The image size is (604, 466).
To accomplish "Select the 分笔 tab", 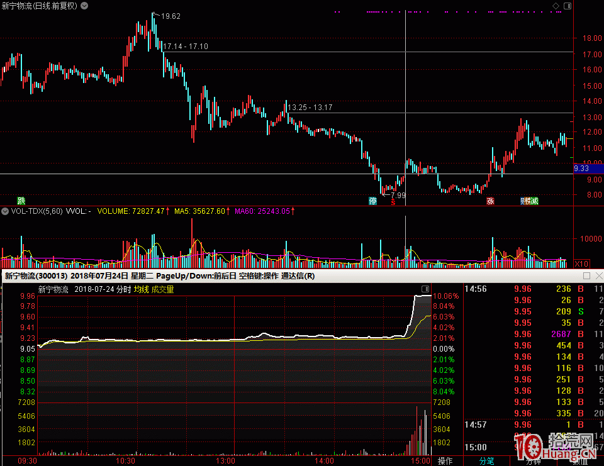I will click(486, 461).
